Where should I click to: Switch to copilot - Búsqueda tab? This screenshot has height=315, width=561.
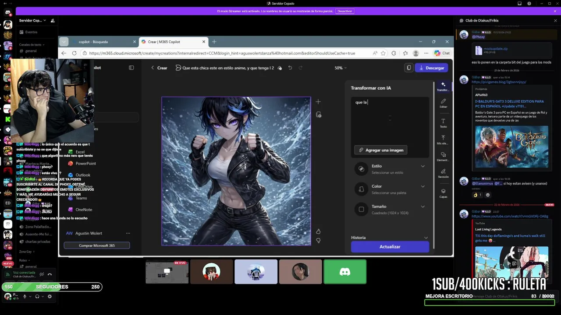point(103,42)
